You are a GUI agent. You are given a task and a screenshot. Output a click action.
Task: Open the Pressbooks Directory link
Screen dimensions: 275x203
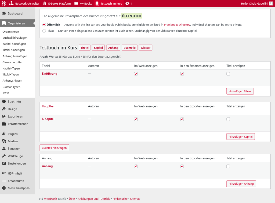tap(177, 25)
